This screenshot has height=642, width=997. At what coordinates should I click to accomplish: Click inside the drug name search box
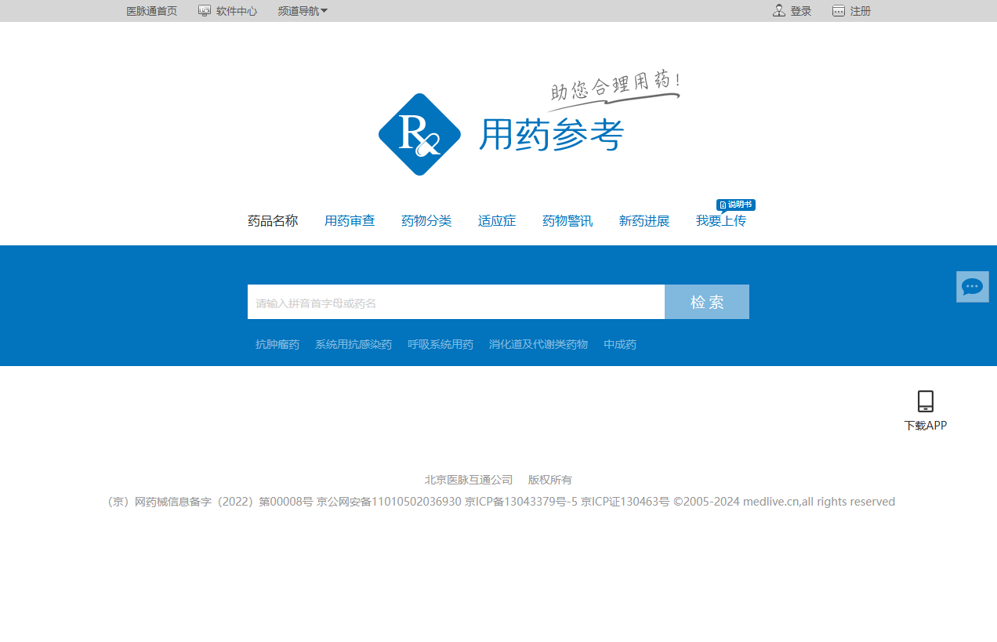click(x=455, y=301)
